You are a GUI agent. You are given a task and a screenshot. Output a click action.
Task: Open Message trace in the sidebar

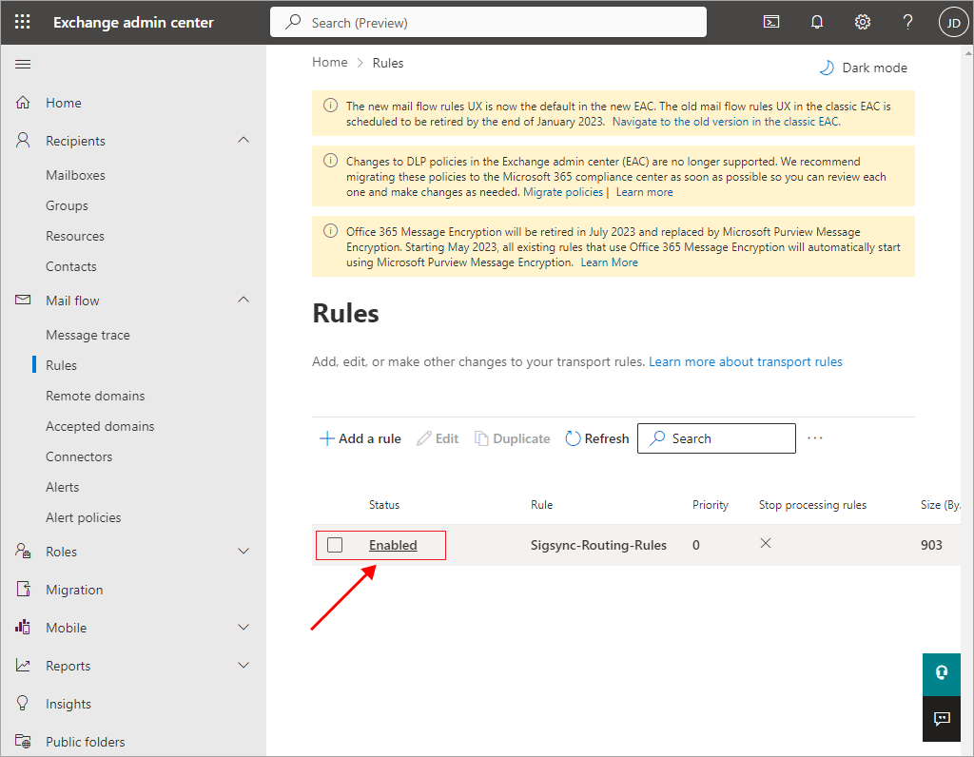pos(88,335)
